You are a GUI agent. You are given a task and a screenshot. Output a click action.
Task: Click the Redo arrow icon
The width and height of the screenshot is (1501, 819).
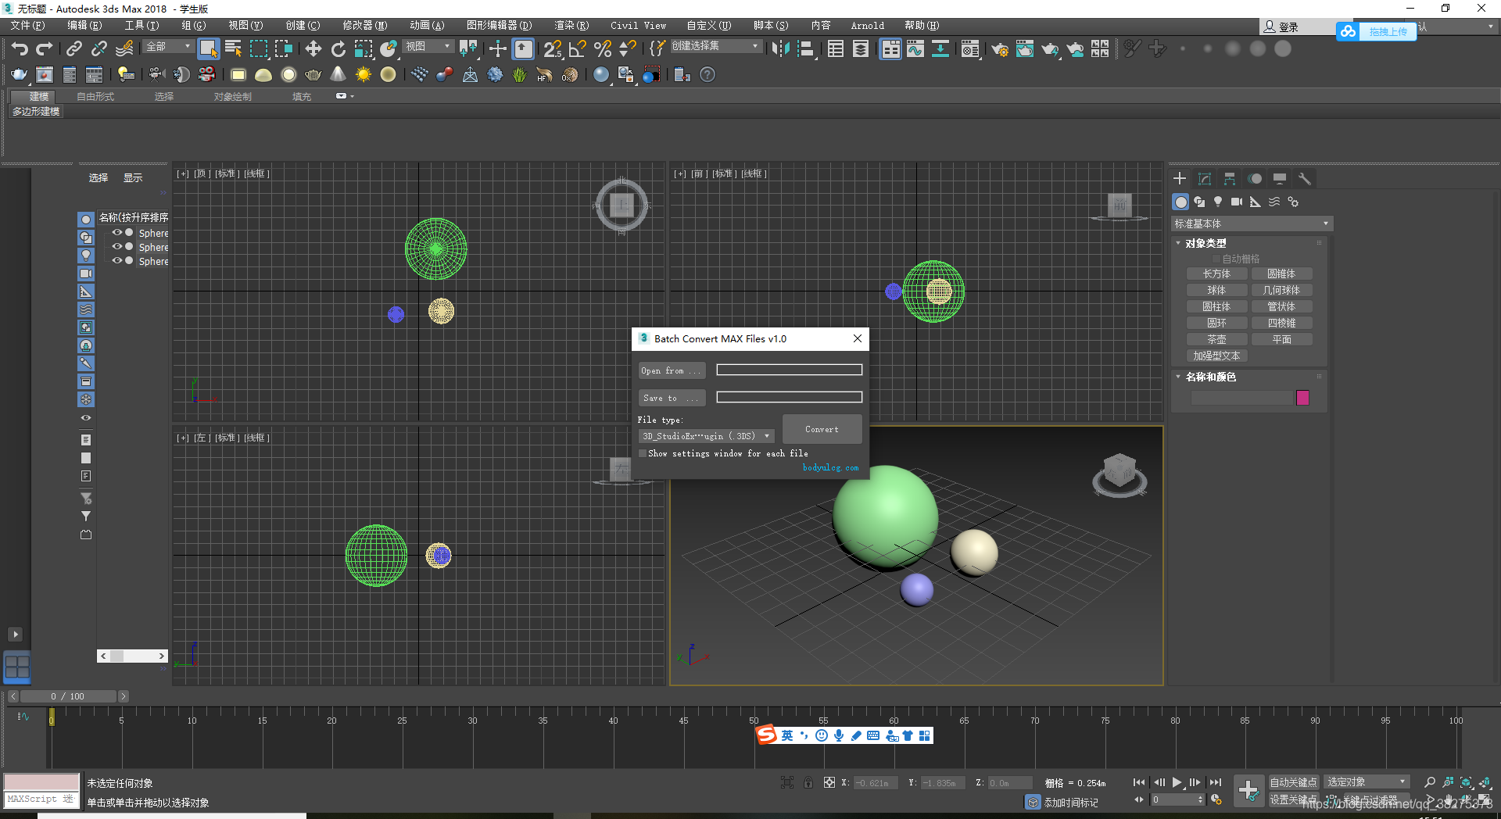pyautogui.click(x=45, y=49)
